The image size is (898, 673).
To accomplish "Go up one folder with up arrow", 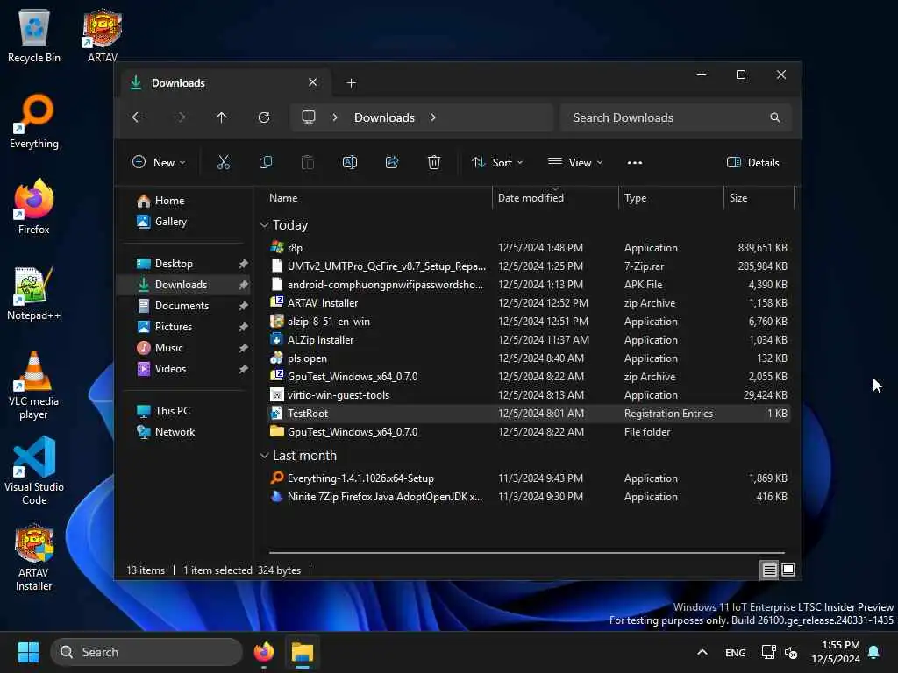I will pos(222,117).
